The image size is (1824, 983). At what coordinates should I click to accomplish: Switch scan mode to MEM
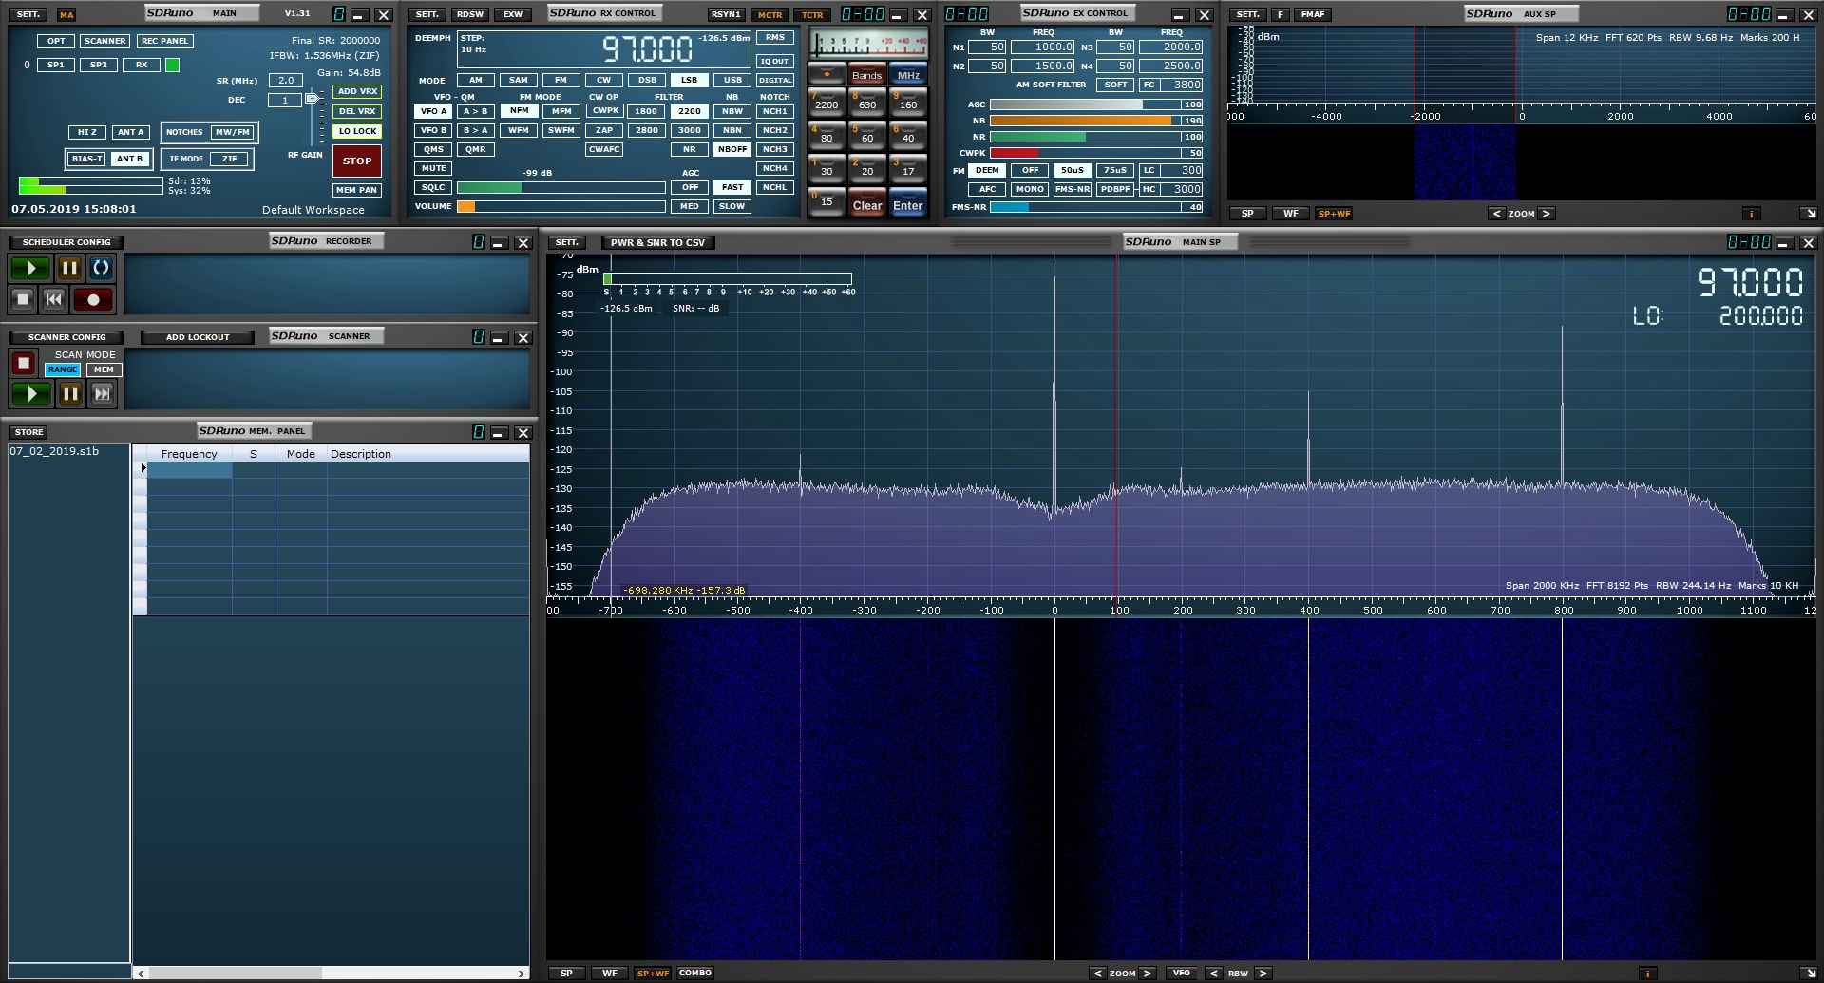pyautogui.click(x=104, y=369)
